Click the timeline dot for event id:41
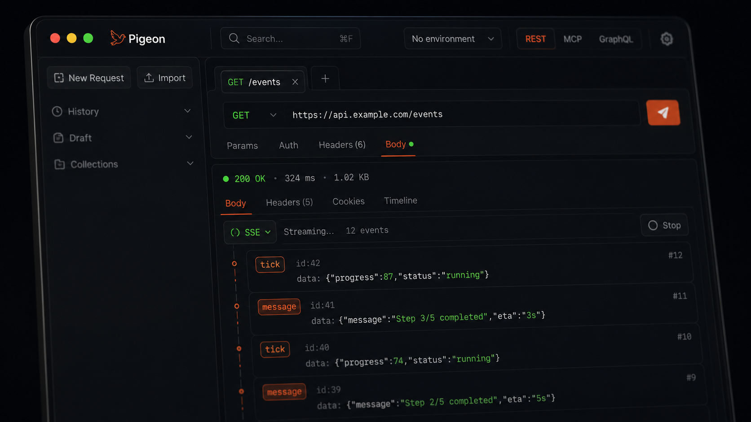The width and height of the screenshot is (751, 422). [x=237, y=306]
